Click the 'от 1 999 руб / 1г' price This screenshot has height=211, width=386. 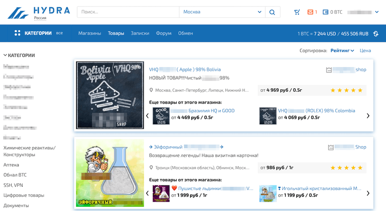189,195
